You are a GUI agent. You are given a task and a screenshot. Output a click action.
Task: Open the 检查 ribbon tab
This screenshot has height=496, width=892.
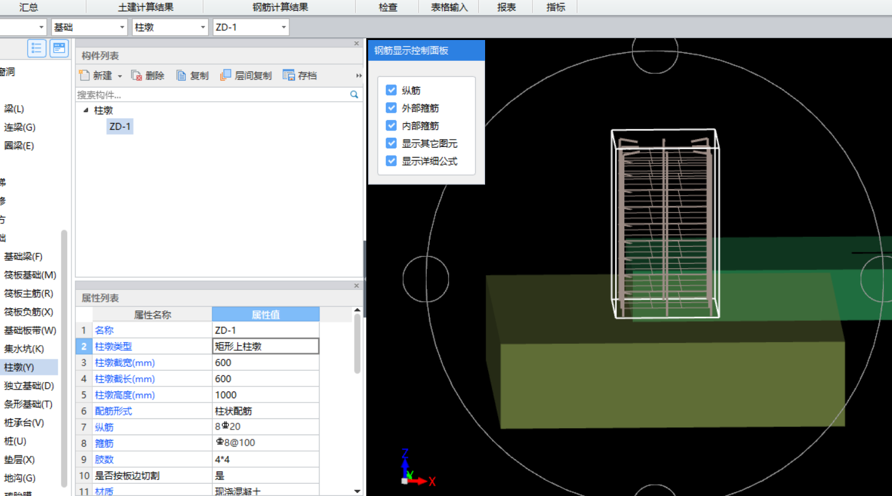pyautogui.click(x=388, y=7)
